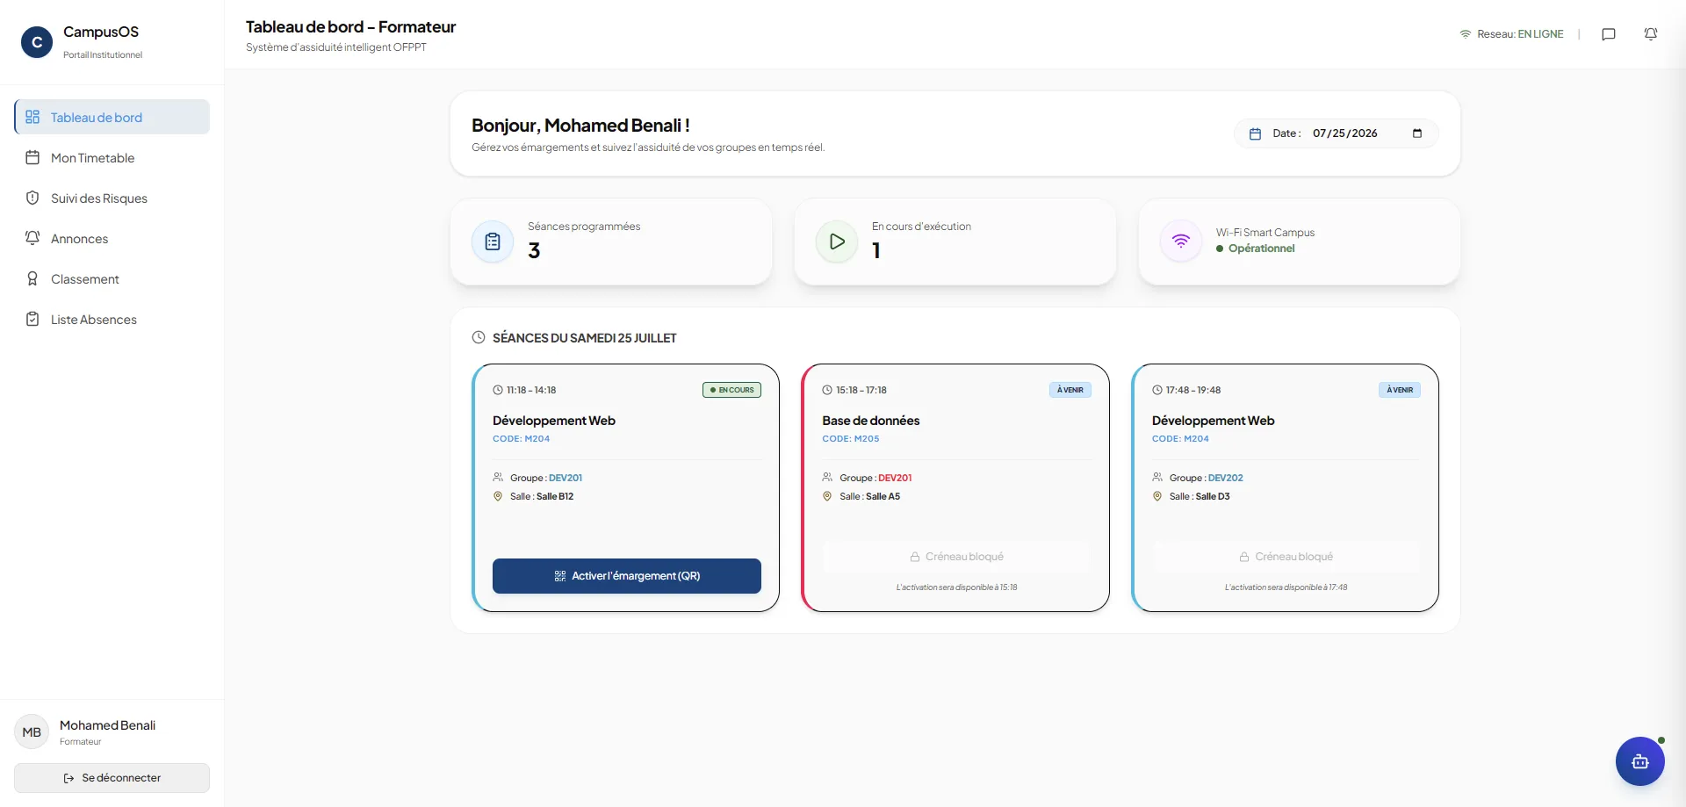
Task: Open Classement page
Action: coord(112,279)
